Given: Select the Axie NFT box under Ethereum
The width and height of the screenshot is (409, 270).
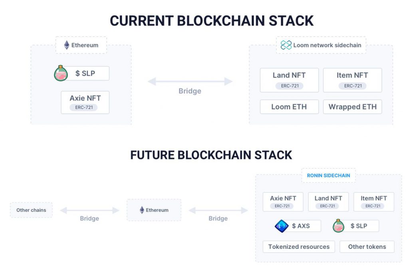Looking at the screenshot, I should (85, 102).
